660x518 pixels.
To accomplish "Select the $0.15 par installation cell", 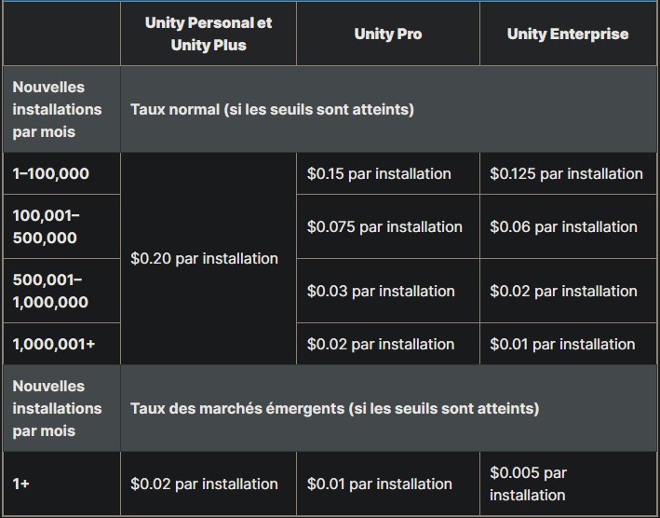I will pyautogui.click(x=379, y=174).
